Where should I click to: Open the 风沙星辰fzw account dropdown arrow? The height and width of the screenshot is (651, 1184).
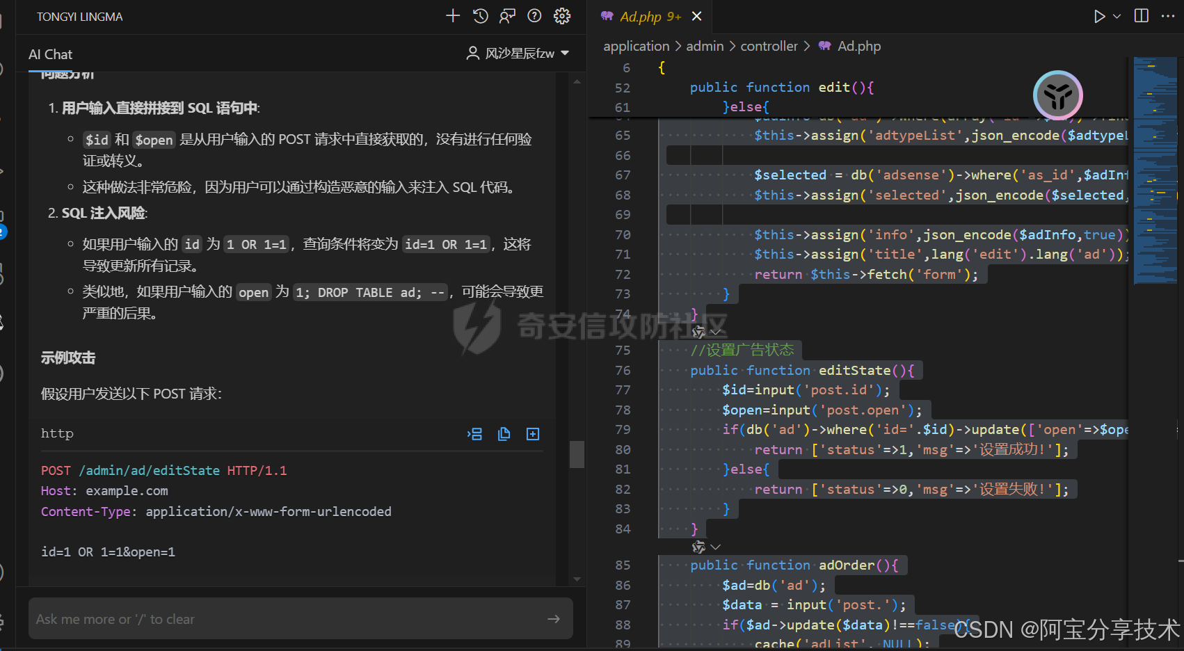point(565,54)
